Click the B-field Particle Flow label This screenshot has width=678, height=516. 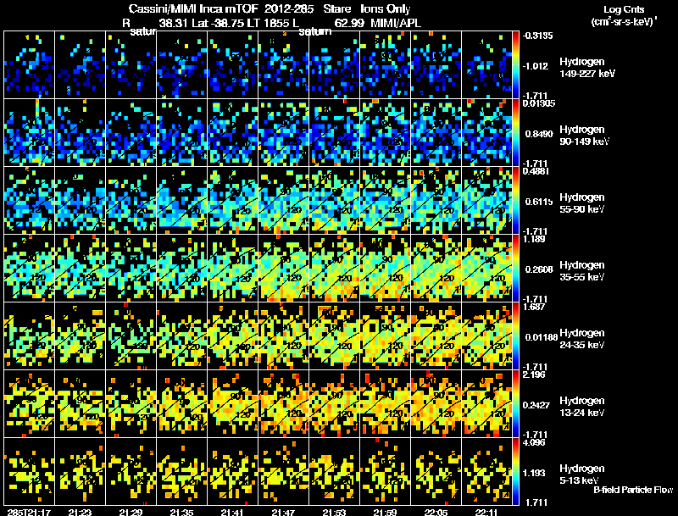tap(633, 490)
